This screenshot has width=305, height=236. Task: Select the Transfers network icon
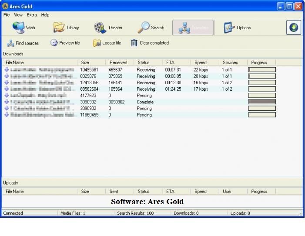point(185,27)
